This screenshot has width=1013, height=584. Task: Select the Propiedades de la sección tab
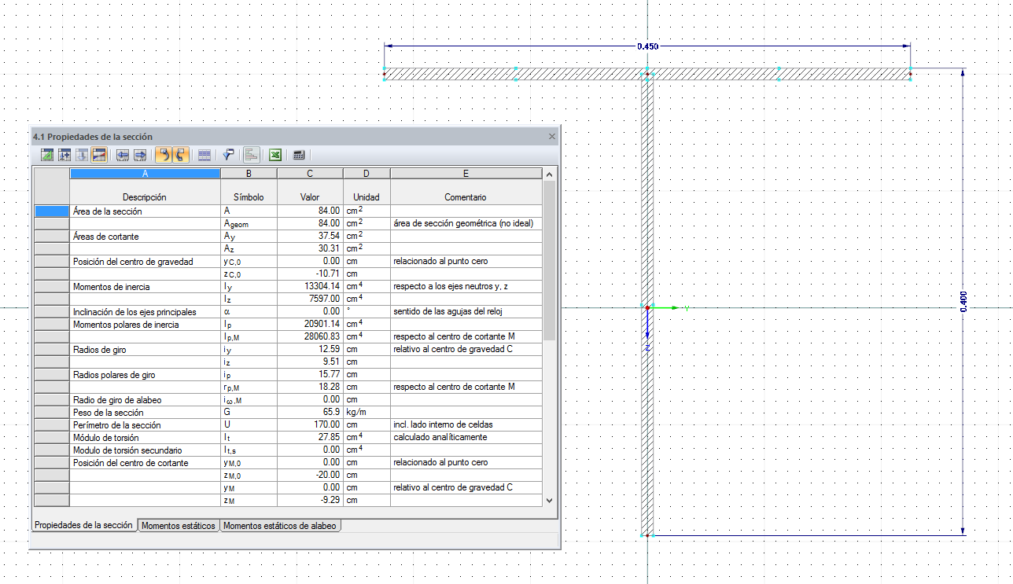83,525
